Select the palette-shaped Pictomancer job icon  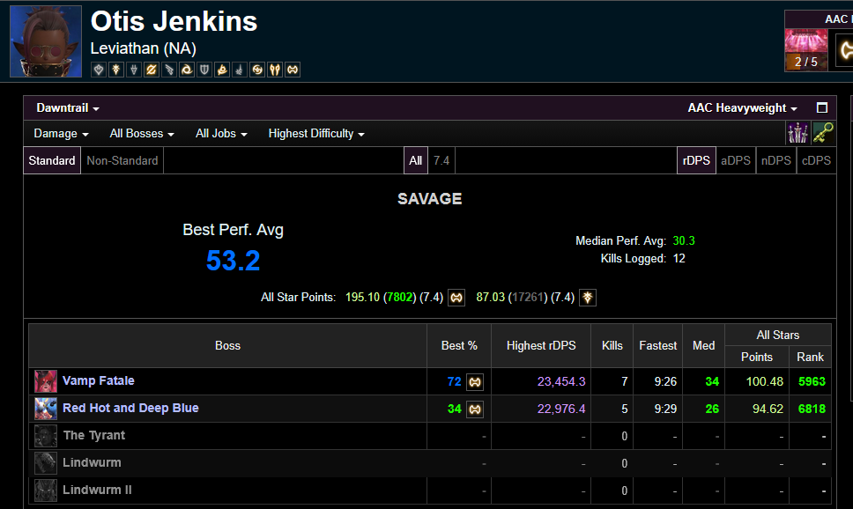pyautogui.click(x=222, y=70)
